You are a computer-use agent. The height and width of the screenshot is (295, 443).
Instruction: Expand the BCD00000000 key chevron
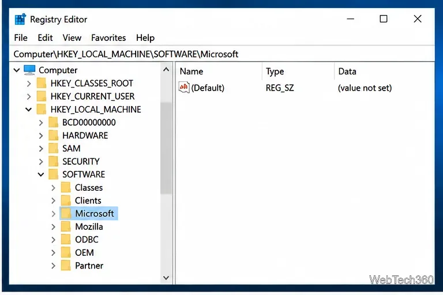click(x=41, y=123)
